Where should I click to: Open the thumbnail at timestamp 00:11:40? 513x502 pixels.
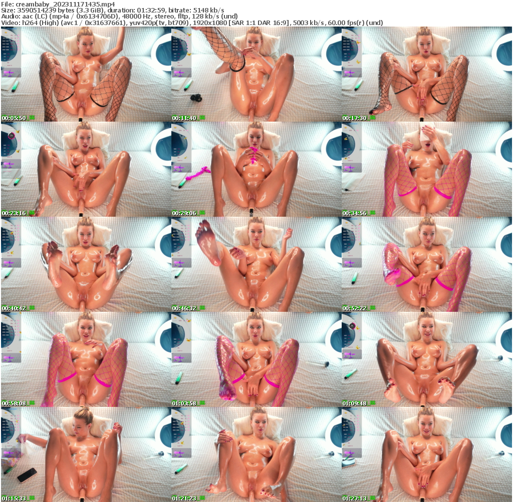click(x=256, y=73)
